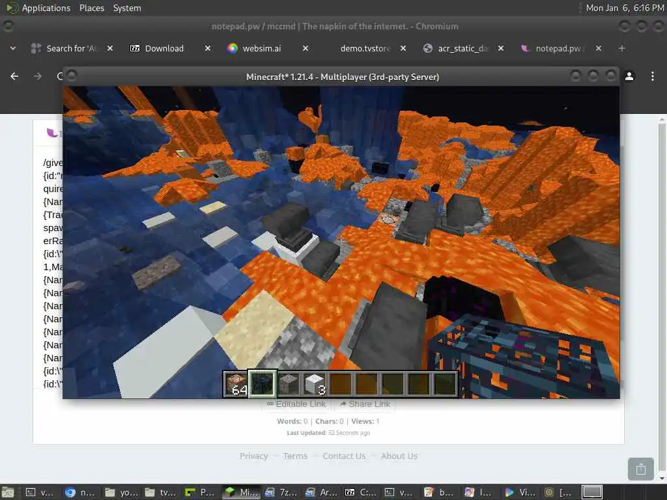Open the Places menu
This screenshot has width=667, height=500.
click(91, 8)
